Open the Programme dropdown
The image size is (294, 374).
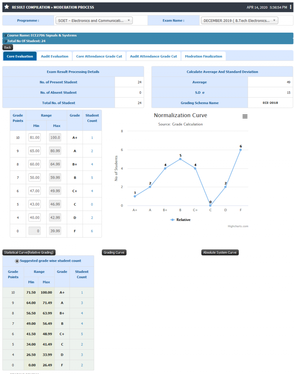click(x=94, y=21)
